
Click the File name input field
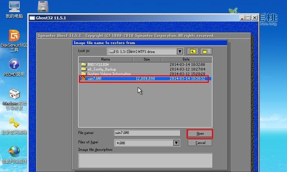147,133
